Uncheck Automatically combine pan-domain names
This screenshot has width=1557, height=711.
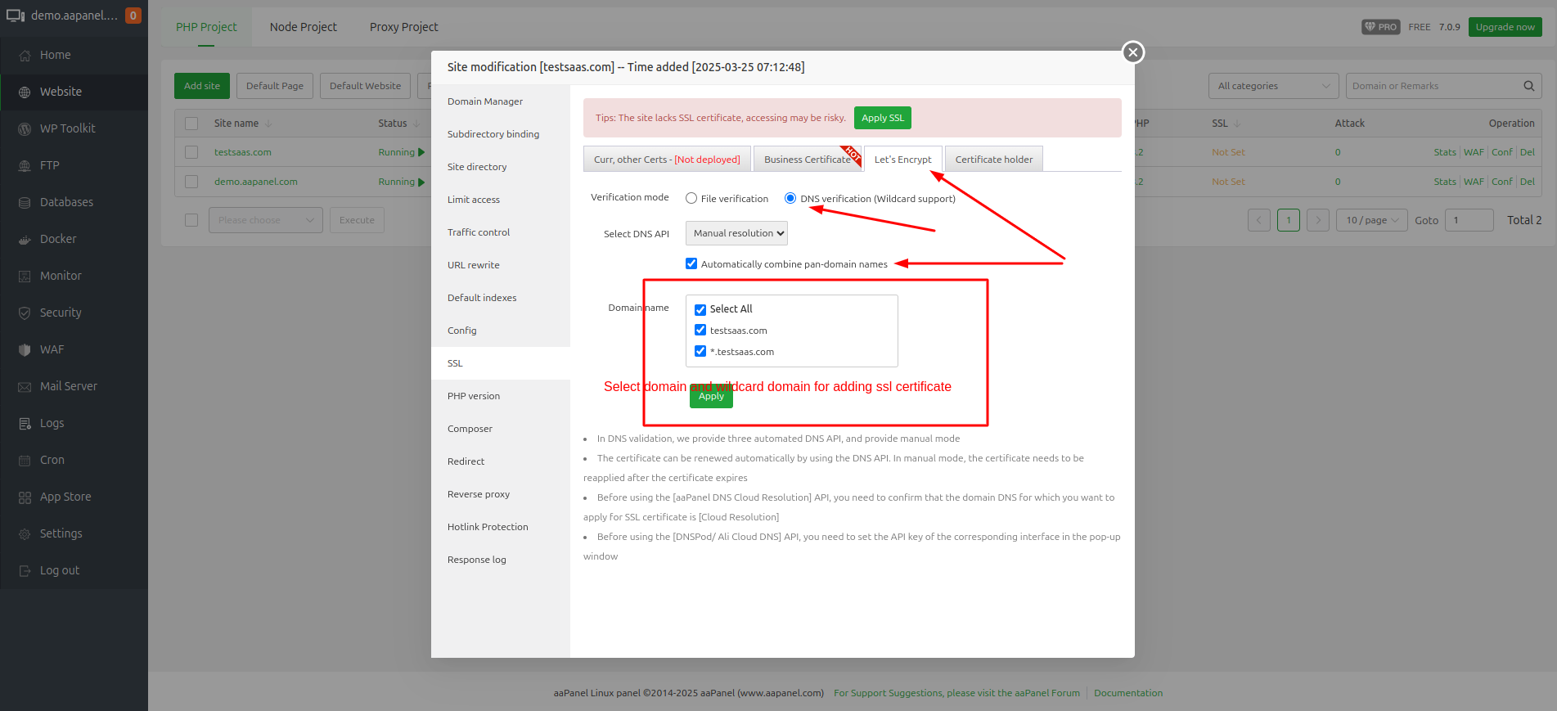(691, 263)
